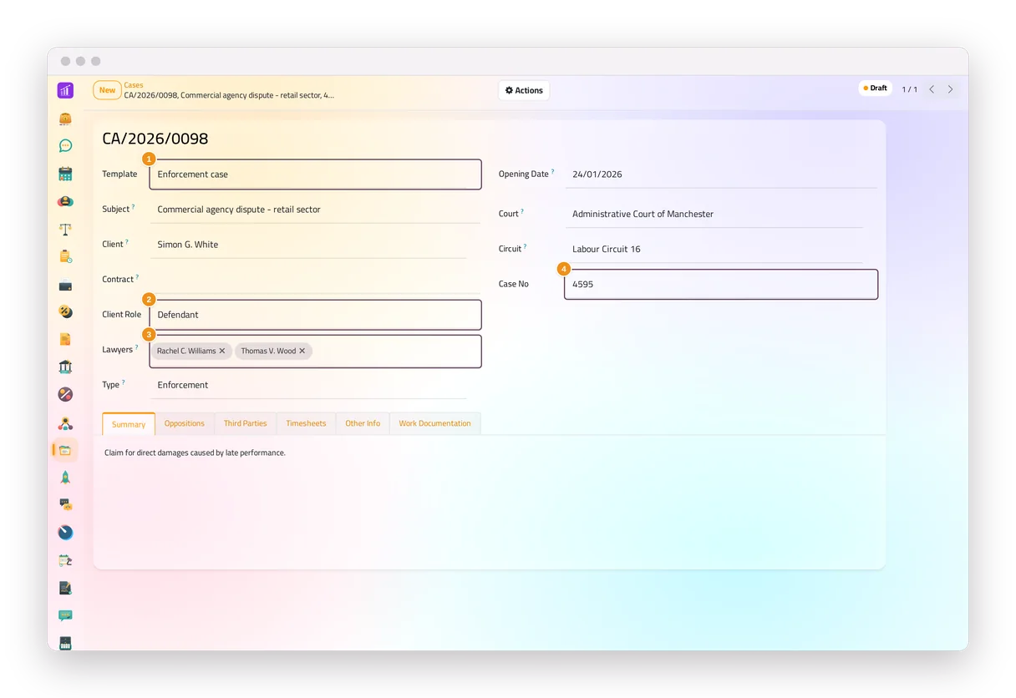Go to next record arrow
Image resolution: width=1016 pixels, height=698 pixels.
click(950, 89)
